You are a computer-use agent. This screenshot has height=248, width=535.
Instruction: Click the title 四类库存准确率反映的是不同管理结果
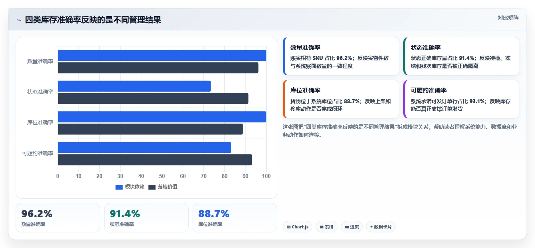[x=93, y=20]
